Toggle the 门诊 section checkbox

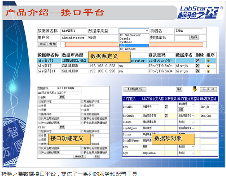pyautogui.click(x=39, y=127)
